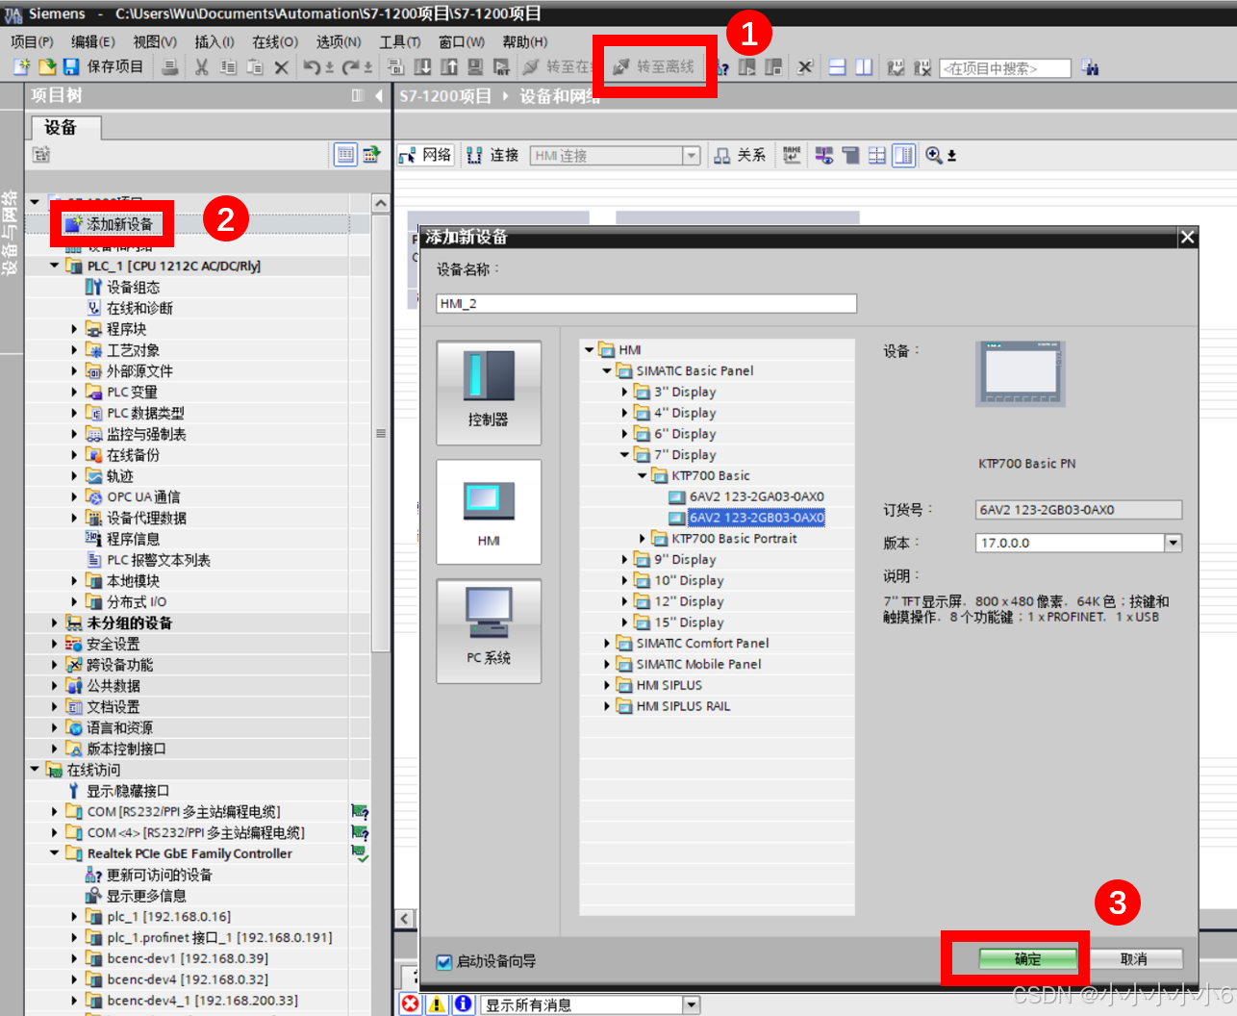Start CPU toolbar icon
Image resolution: width=1237 pixels, height=1016 pixels.
[x=746, y=67]
